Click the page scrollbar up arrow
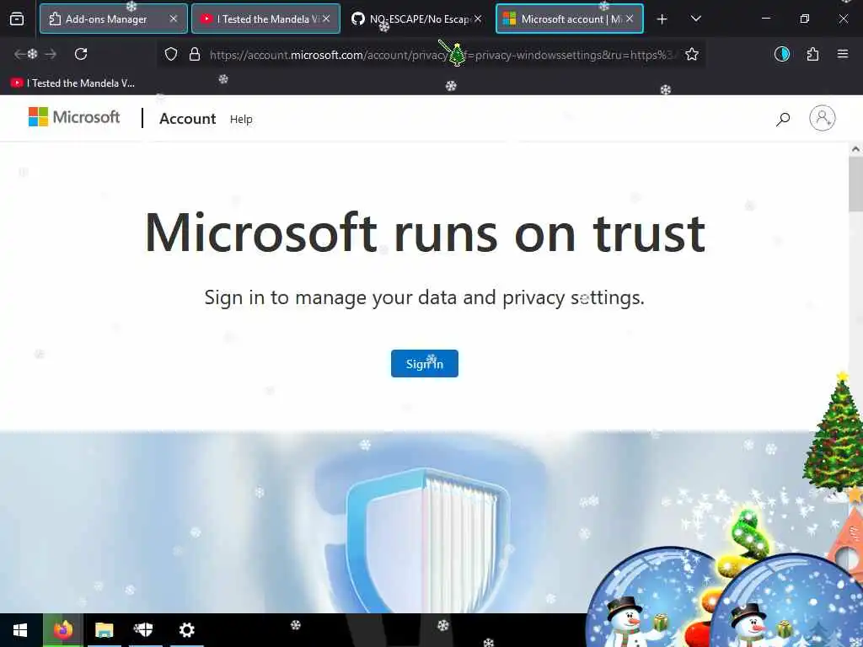 pos(855,149)
